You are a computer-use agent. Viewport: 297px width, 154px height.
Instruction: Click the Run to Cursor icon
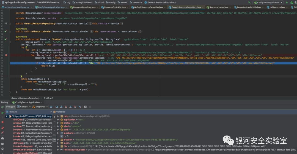pos(79,107)
